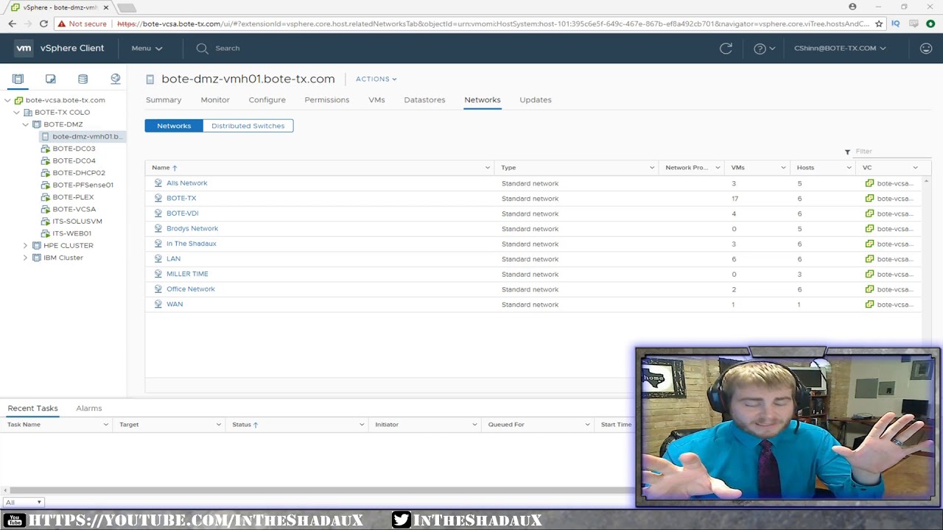Open the Datastores tab
The image size is (943, 530).
424,100
